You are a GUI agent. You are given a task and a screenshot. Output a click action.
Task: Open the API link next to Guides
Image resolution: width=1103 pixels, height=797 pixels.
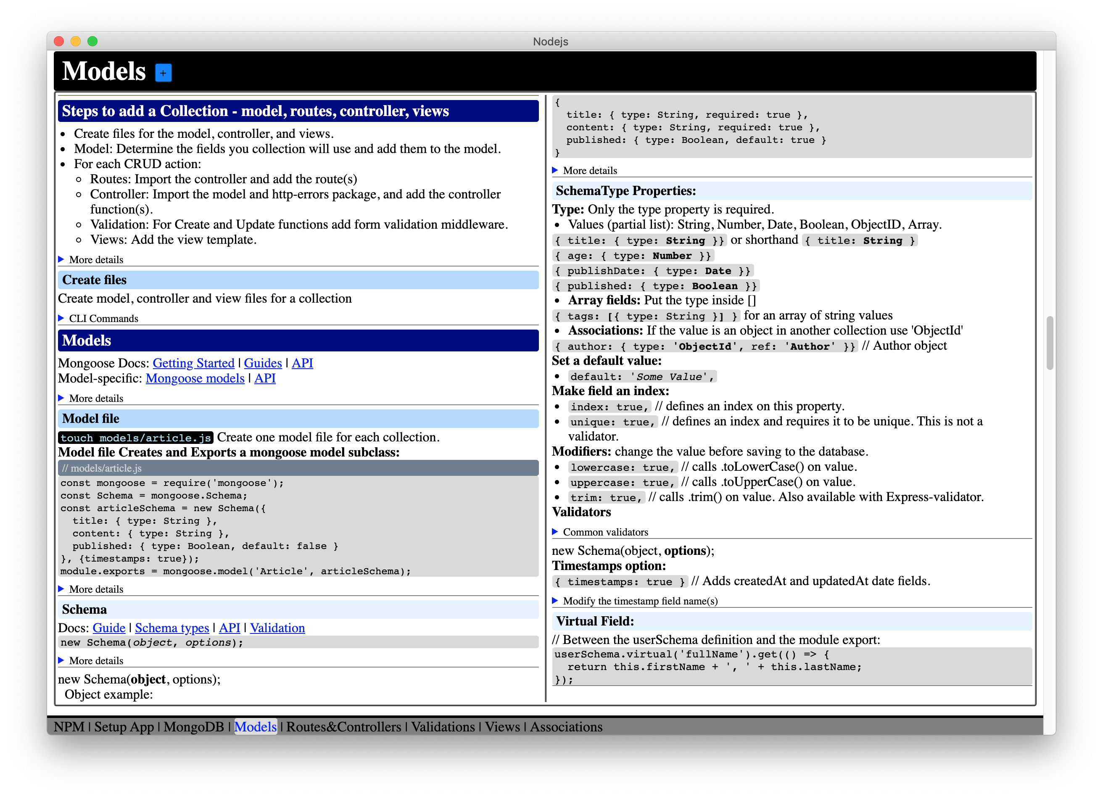pyautogui.click(x=302, y=363)
